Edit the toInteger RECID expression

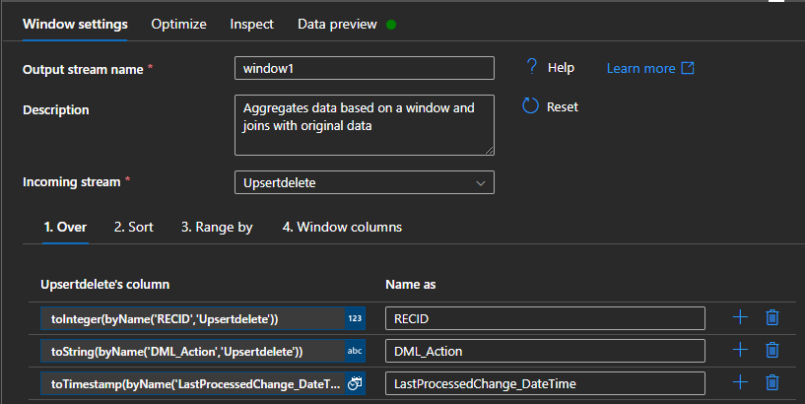(193, 318)
